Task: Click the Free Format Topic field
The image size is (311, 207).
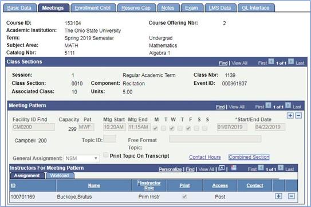Action: point(215,139)
